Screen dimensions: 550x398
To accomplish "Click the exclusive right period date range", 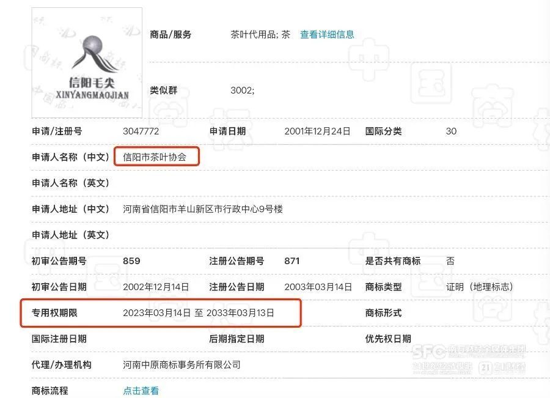I will pyautogui.click(x=198, y=313).
